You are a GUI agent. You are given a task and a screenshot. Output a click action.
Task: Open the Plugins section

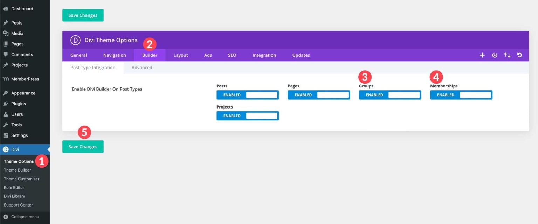[x=18, y=104]
